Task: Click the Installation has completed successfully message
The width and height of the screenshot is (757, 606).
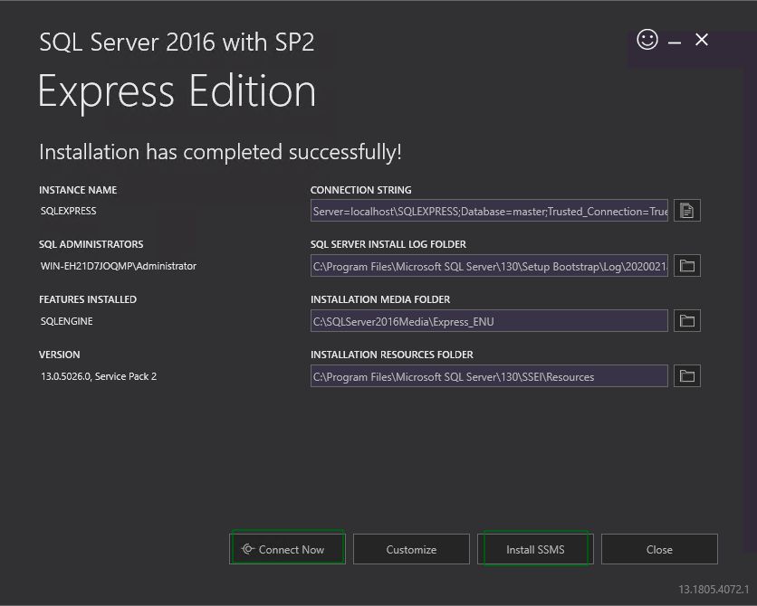Action: [220, 152]
